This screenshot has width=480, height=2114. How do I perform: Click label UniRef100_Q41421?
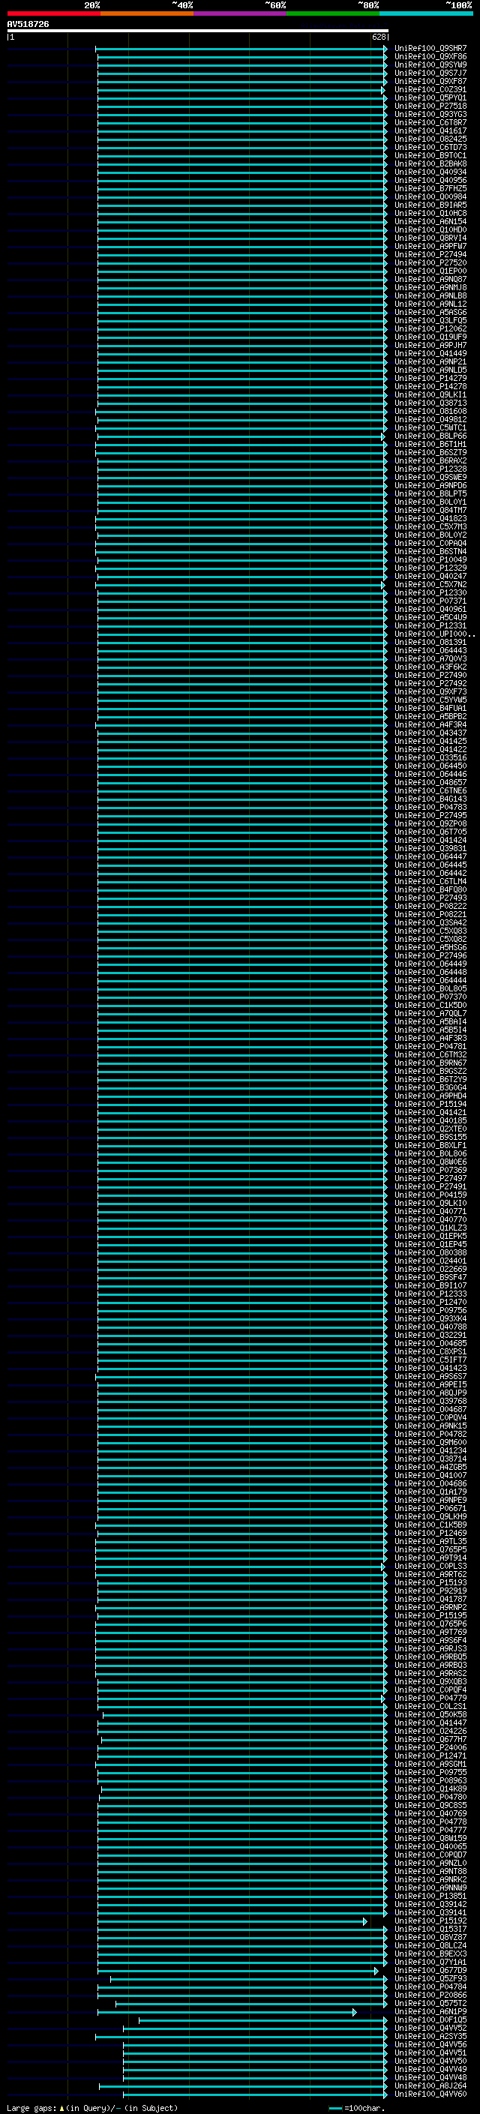tap(430, 1112)
